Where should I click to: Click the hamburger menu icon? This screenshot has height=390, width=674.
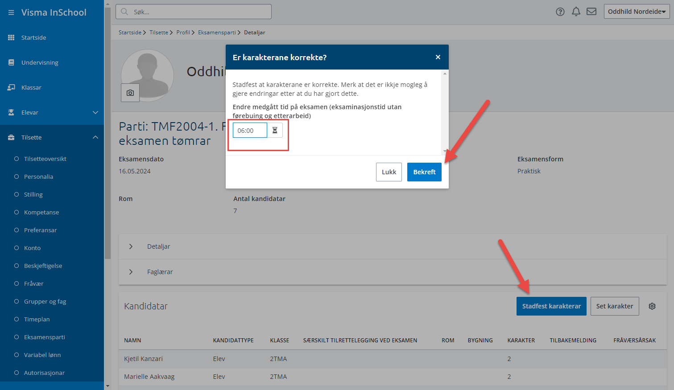11,12
